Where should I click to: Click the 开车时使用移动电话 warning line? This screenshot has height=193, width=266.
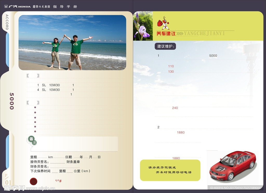(174, 172)
